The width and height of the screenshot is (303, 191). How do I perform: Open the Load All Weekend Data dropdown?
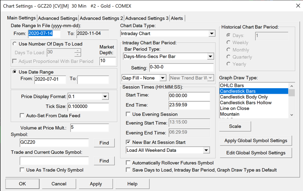[206, 150]
